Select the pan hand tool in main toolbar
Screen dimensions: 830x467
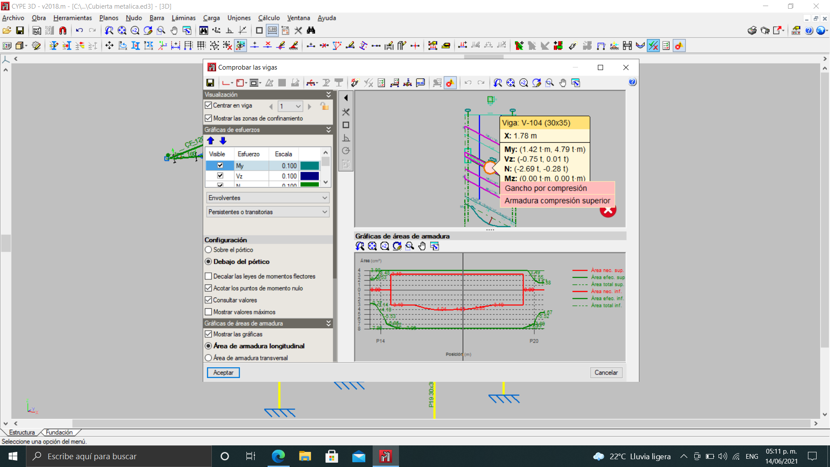[174, 30]
